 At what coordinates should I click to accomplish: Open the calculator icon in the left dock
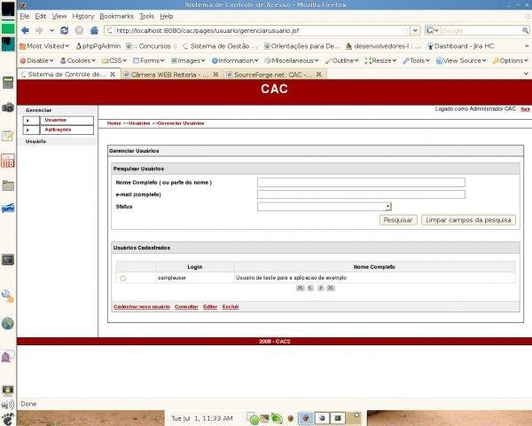pyautogui.click(x=8, y=83)
